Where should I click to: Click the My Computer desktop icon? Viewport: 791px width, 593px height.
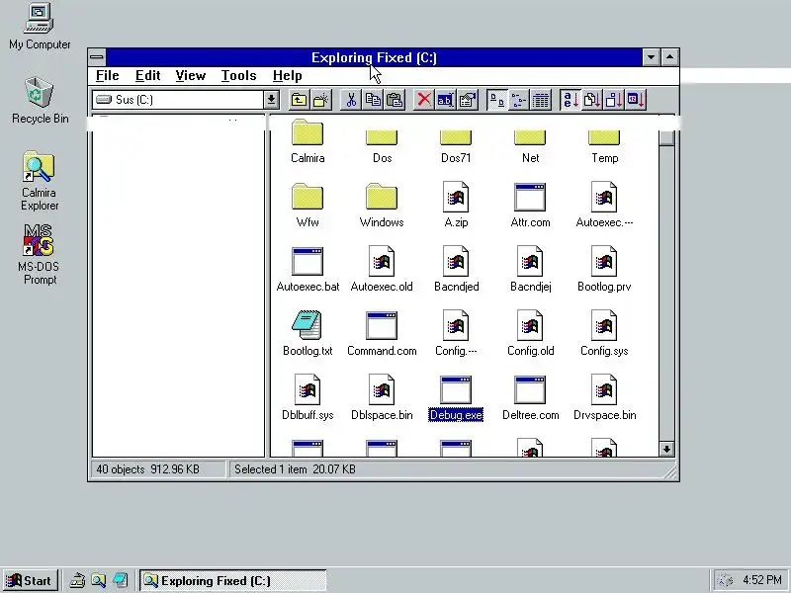pos(40,27)
